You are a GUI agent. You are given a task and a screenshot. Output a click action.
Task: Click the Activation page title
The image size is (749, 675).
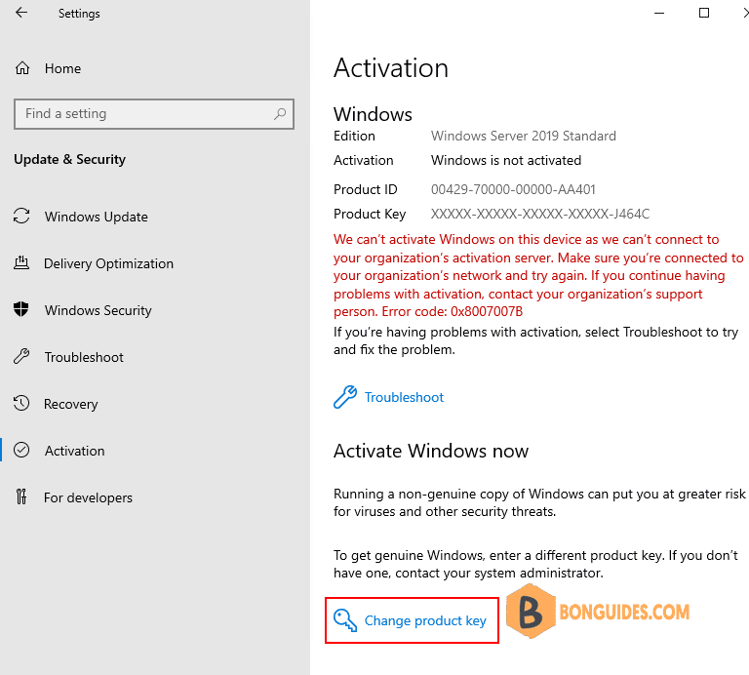(391, 68)
